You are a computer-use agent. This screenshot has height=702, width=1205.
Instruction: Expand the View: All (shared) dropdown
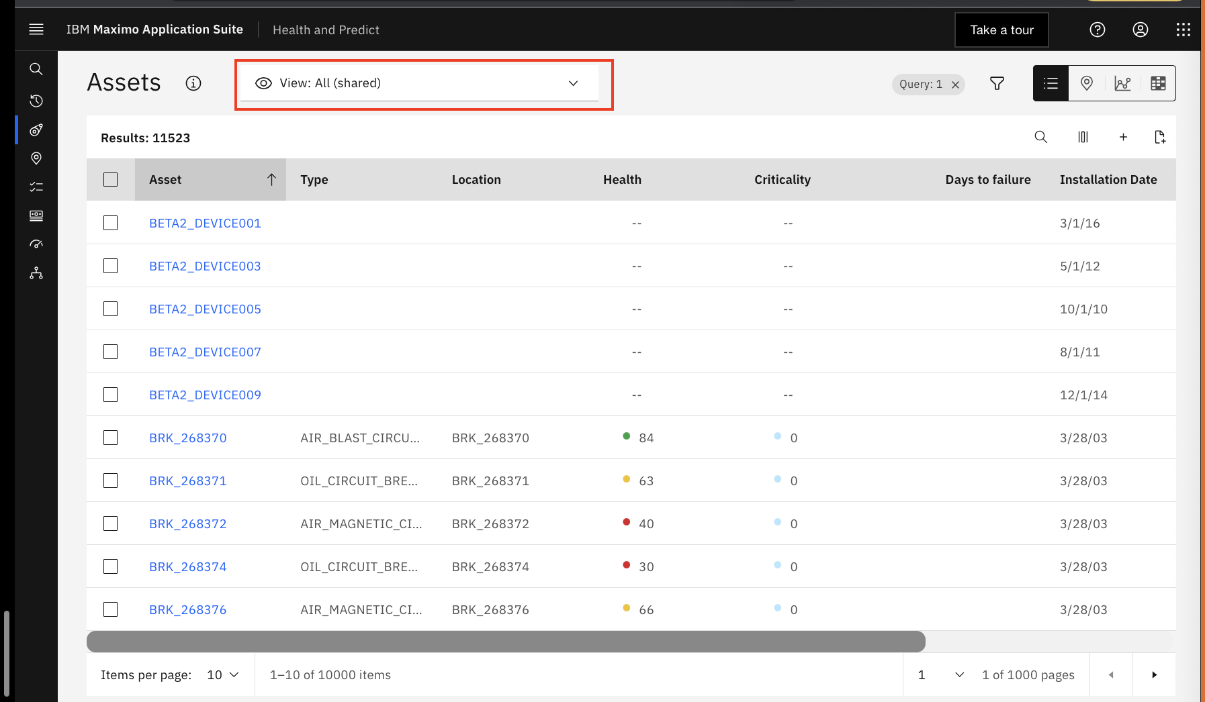tap(419, 83)
